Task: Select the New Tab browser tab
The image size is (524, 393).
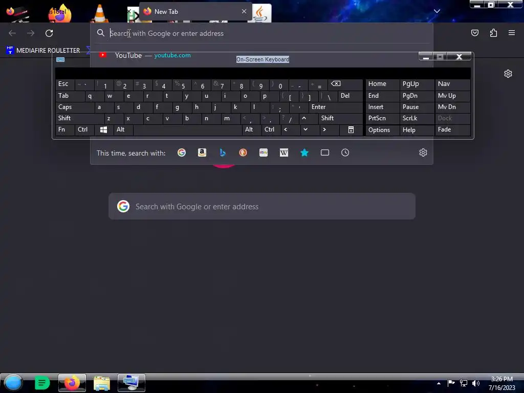Action: (x=195, y=12)
